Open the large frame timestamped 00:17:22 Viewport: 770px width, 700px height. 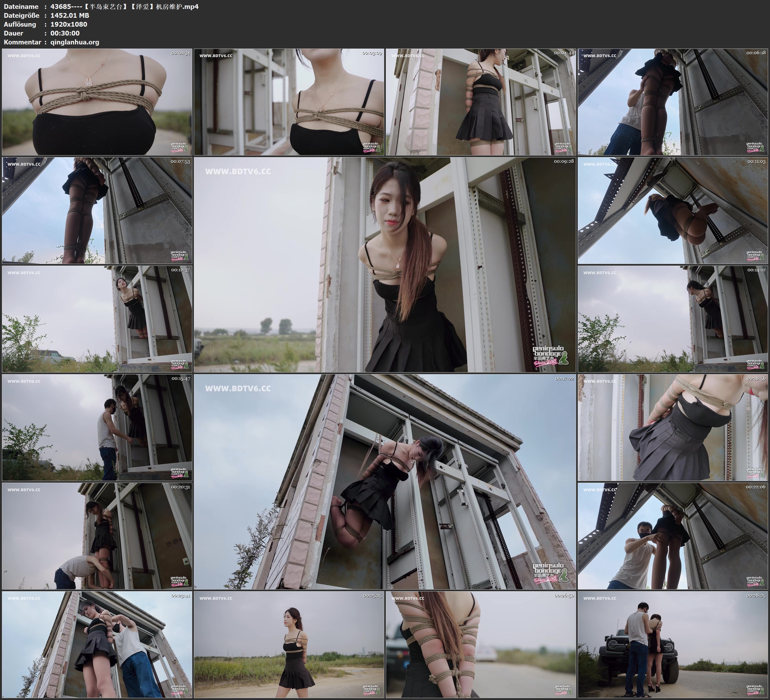coord(385,481)
